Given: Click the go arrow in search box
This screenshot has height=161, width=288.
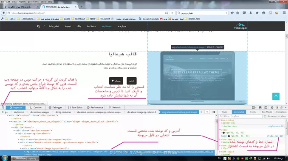Looking at the screenshot, I should pyautogui.click(x=226, y=13).
